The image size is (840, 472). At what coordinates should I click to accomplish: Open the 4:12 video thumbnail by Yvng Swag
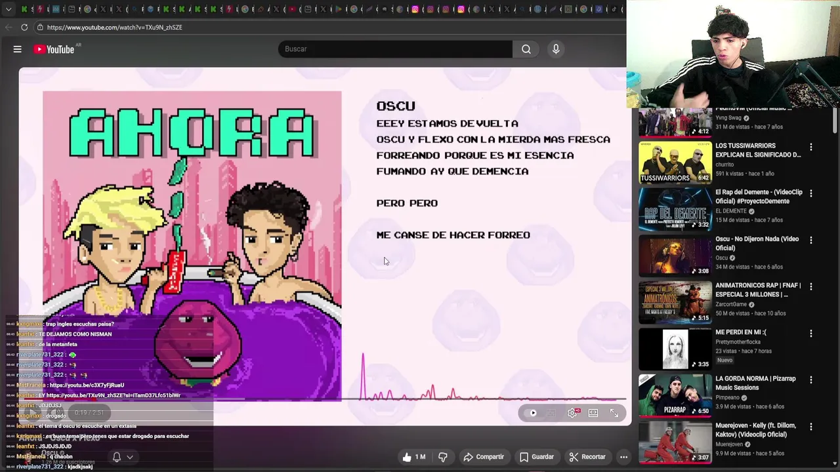(675, 122)
